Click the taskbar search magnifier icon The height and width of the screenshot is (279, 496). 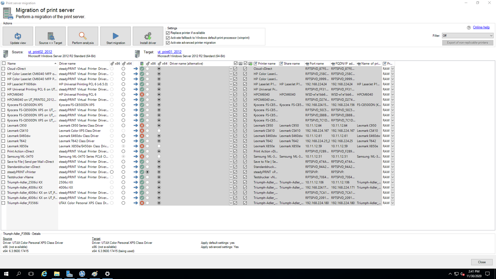point(19,274)
